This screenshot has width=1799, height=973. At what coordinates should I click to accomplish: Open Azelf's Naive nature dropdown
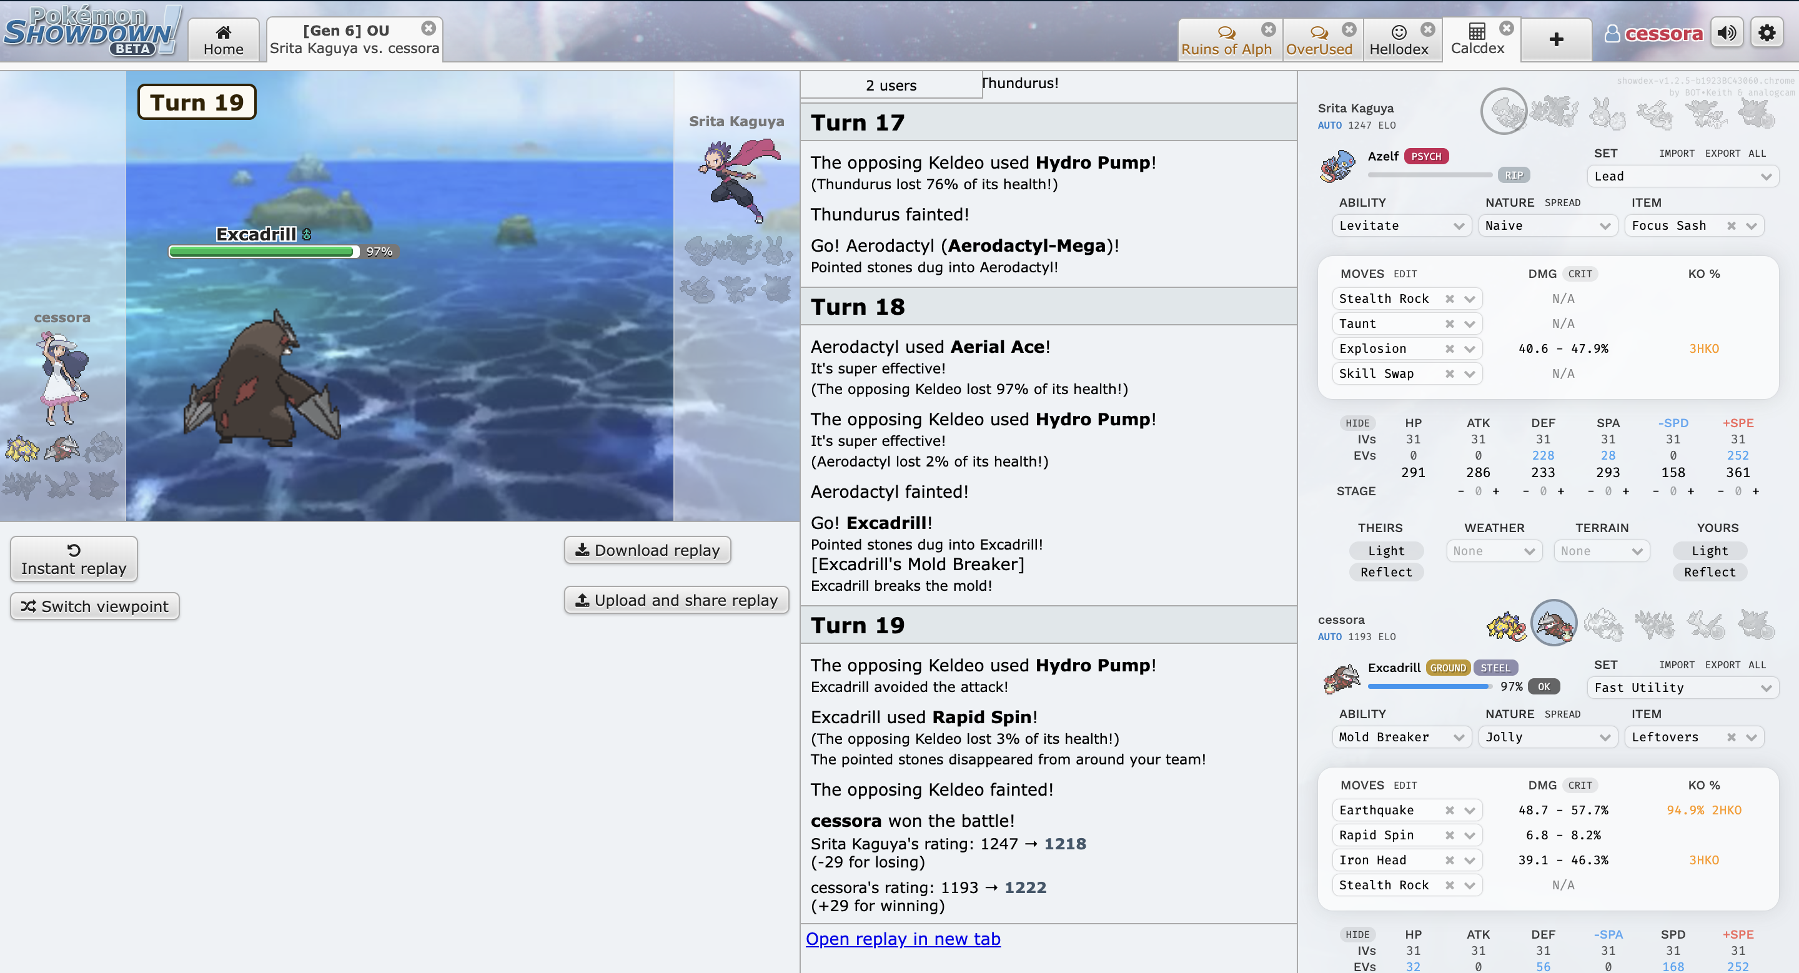coord(1548,225)
